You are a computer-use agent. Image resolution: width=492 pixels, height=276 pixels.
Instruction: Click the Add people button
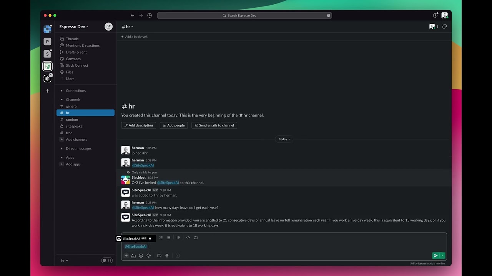[x=174, y=125]
